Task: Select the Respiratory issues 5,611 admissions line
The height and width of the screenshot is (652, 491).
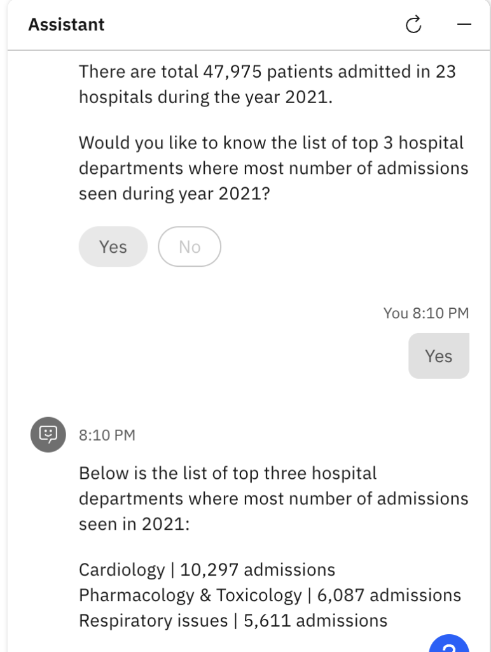Action: [x=233, y=621]
